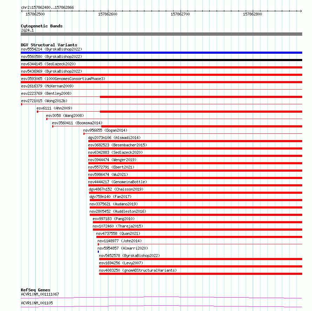Click esv2616379 (McKernan2009) label

(x=47, y=86)
